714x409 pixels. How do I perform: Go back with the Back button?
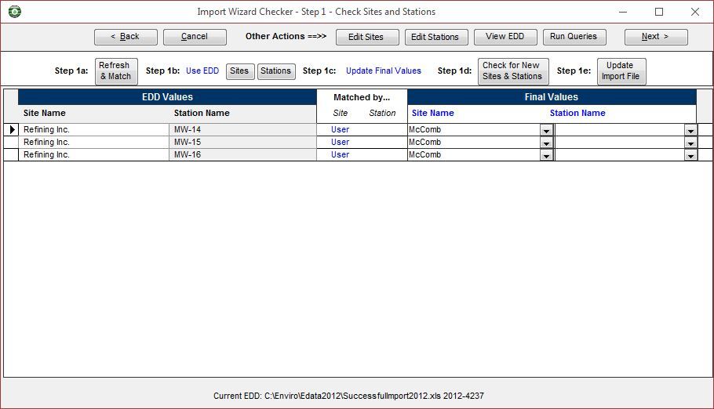coord(126,37)
